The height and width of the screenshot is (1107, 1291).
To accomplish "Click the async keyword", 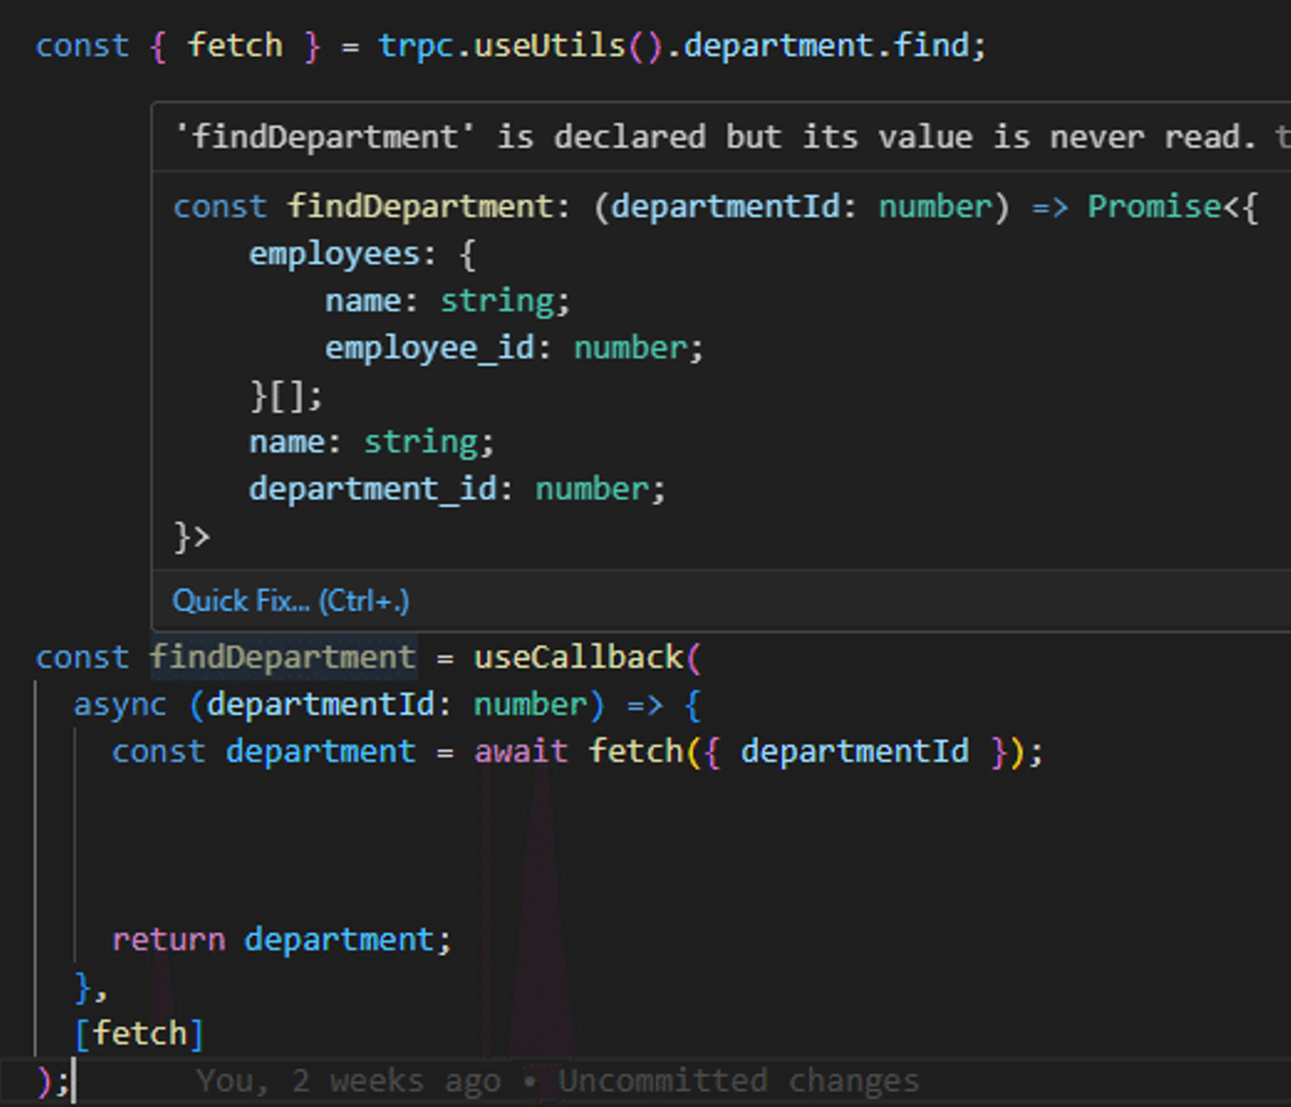I will pos(120,705).
